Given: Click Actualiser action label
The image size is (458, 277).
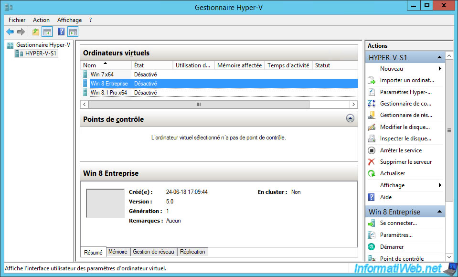Looking at the screenshot, I should (393, 173).
